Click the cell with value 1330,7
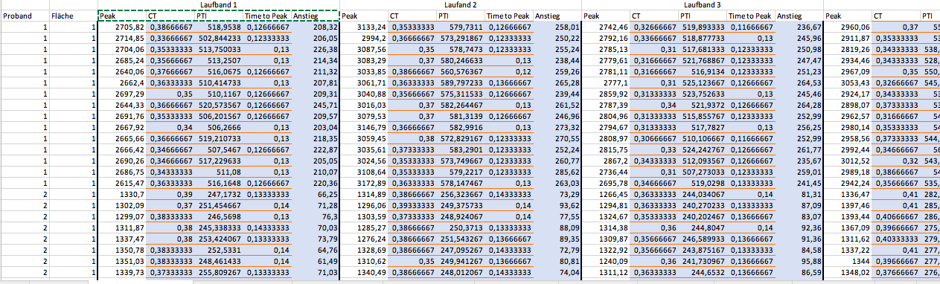This screenshot has width=940, height=284. click(122, 194)
